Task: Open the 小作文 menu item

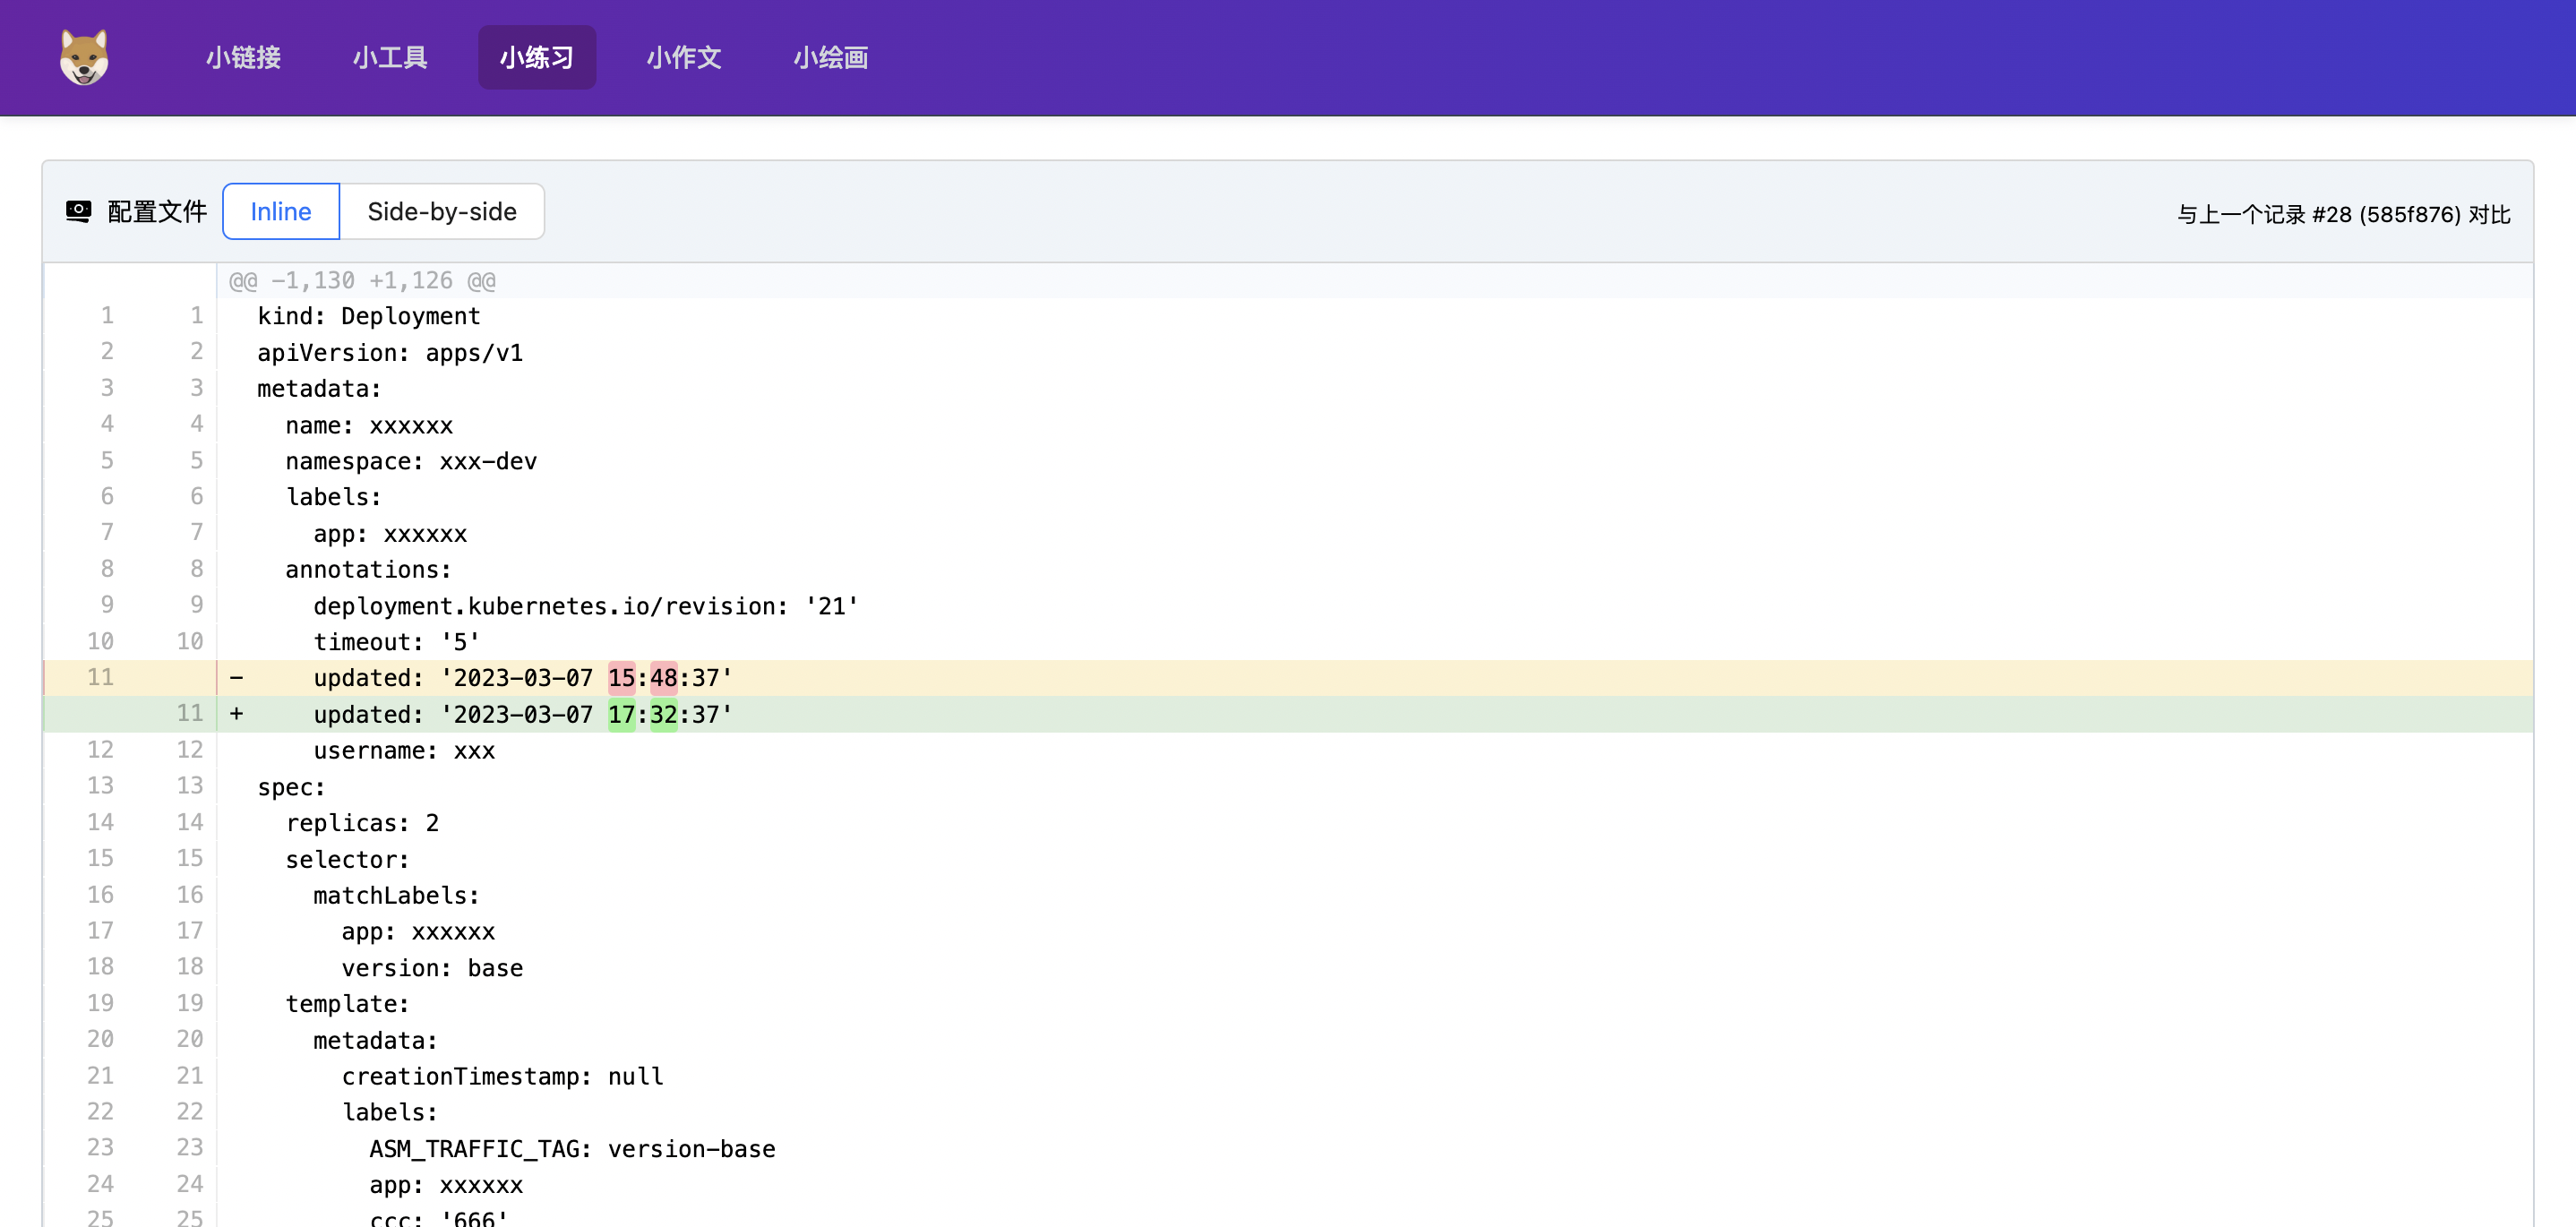Action: tap(683, 57)
